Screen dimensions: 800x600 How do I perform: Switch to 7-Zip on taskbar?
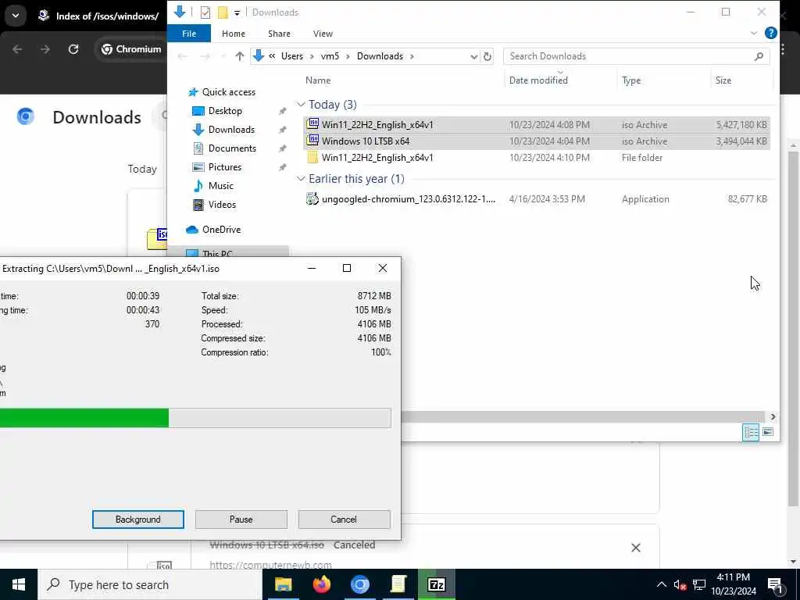click(x=436, y=584)
